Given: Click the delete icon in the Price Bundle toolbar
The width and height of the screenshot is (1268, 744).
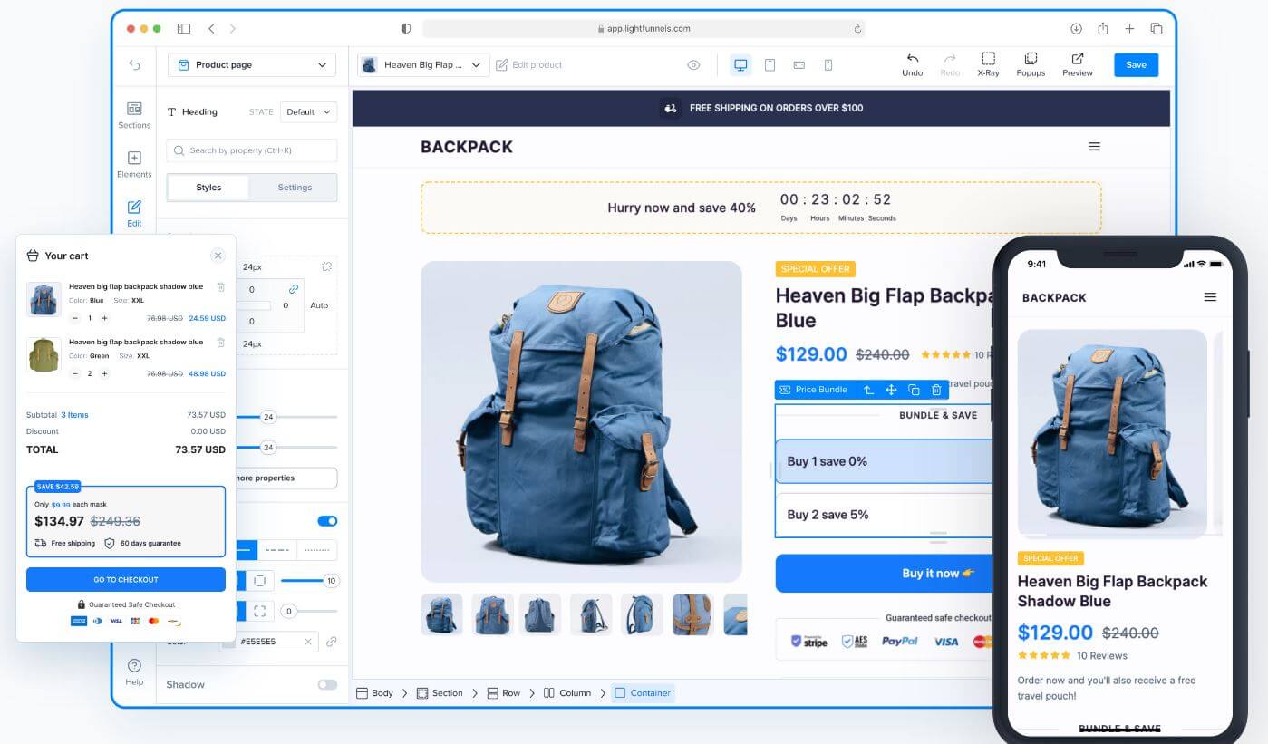Looking at the screenshot, I should tap(936, 390).
